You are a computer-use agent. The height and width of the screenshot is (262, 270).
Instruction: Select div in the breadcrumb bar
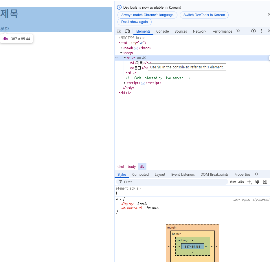click(142, 167)
